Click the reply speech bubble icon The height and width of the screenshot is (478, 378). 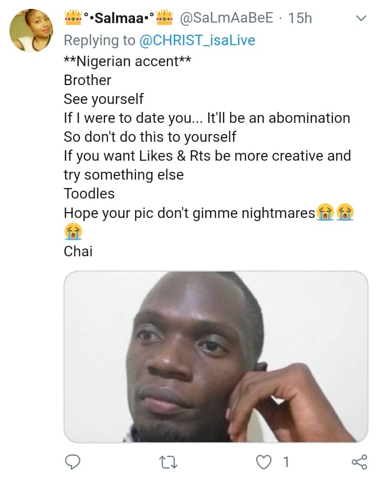click(72, 462)
